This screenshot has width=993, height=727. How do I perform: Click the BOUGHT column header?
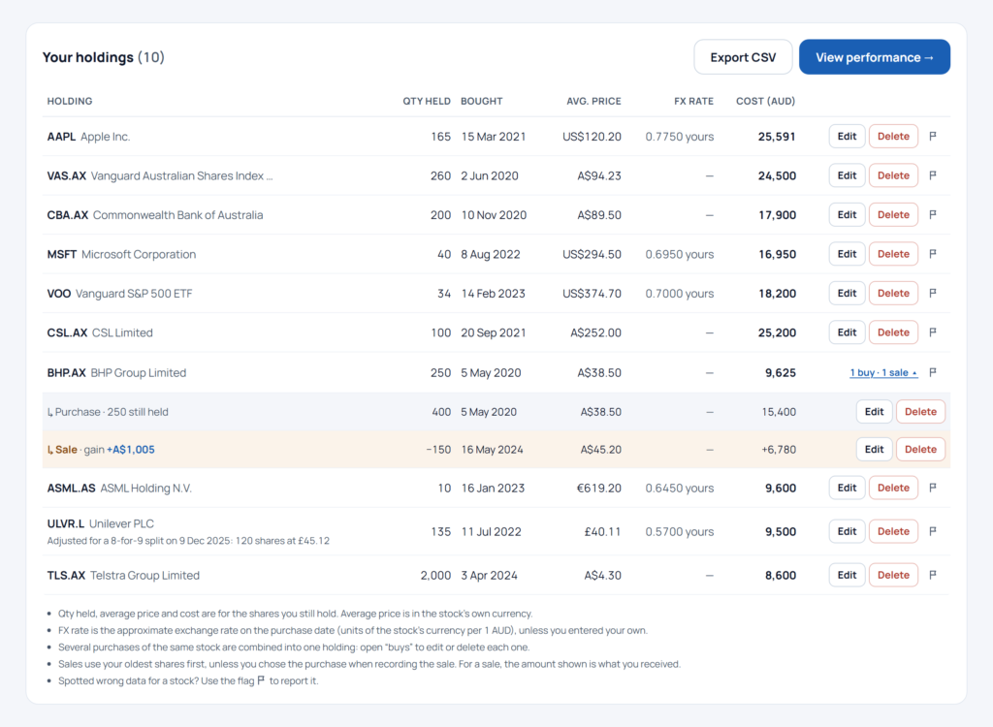click(x=481, y=102)
